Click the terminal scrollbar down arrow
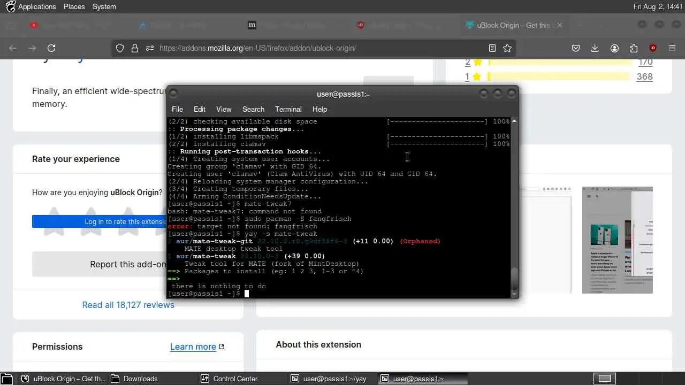Viewport: 685px width, 385px height. [x=514, y=294]
